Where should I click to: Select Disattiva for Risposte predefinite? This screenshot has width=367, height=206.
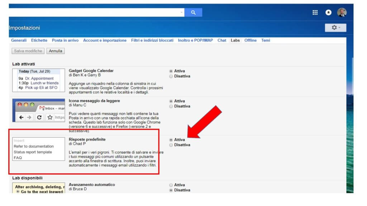point(171,145)
